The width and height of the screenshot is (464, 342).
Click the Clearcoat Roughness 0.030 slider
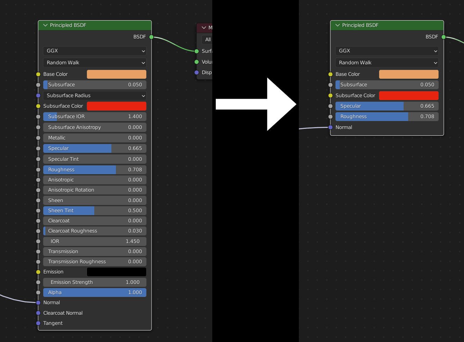coord(95,231)
